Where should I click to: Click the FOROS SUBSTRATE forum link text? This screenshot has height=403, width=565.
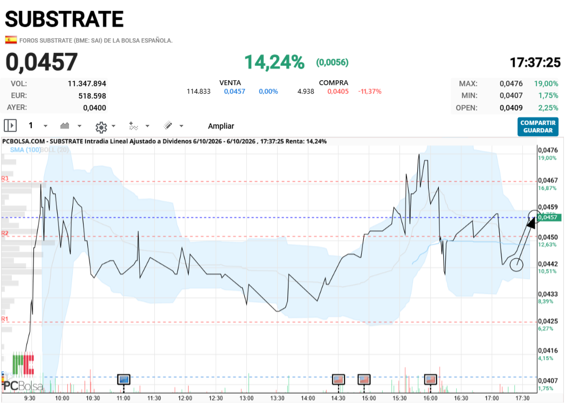[x=96, y=41]
